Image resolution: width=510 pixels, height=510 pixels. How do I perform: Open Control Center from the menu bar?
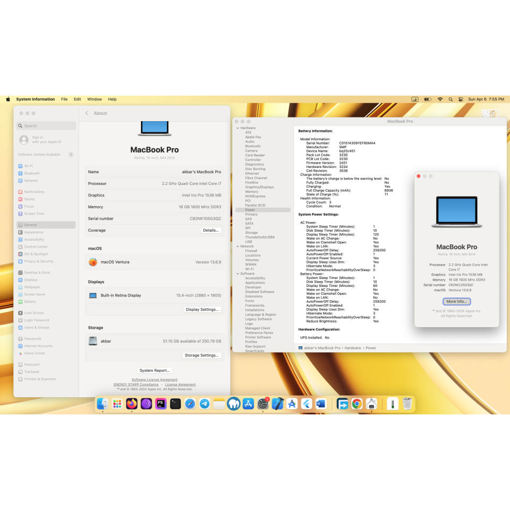point(461,99)
